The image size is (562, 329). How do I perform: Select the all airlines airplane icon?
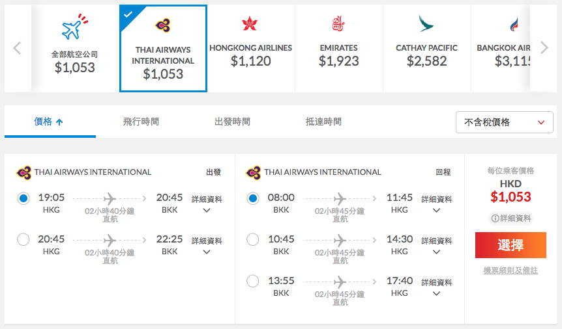coord(74,27)
